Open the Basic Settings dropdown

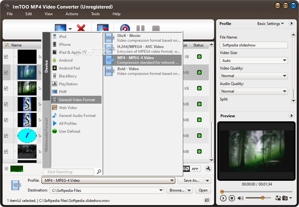coord(270,24)
